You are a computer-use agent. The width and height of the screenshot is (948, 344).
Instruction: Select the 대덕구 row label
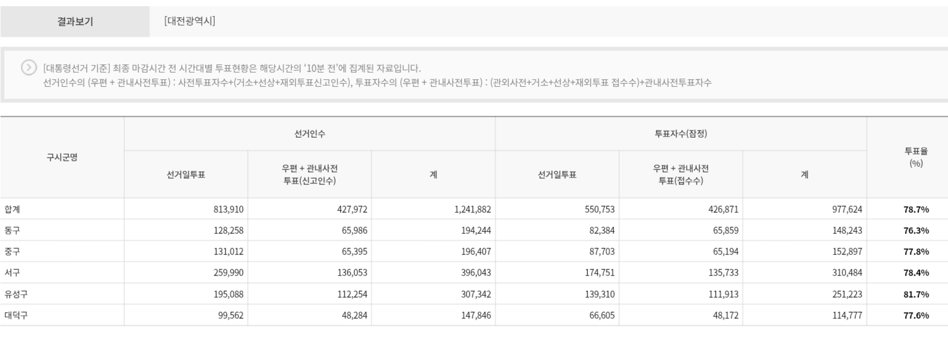(x=16, y=315)
